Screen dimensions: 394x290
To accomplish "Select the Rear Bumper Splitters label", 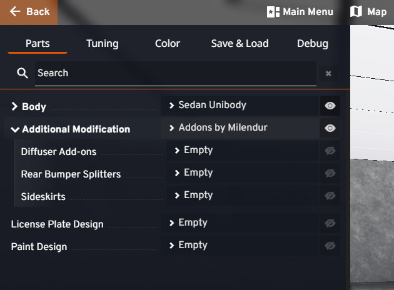I will tap(71, 174).
